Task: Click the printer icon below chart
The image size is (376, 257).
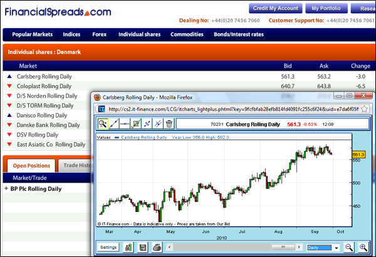Action: [157, 248]
